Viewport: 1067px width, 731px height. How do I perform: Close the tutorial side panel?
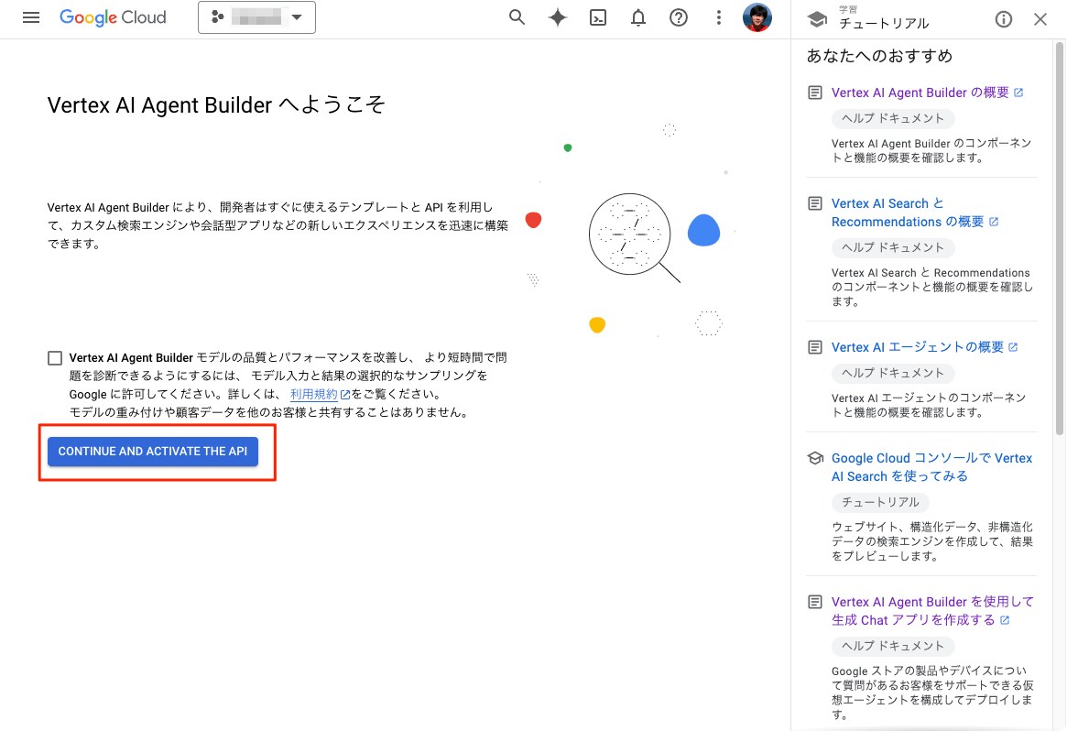[x=1040, y=19]
